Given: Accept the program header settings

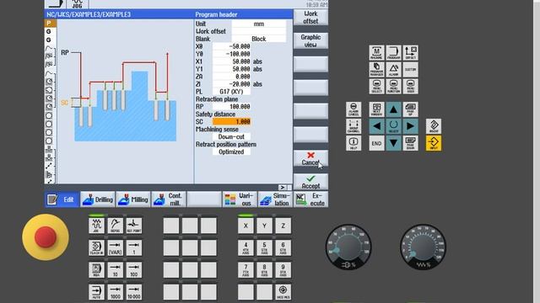Looking at the screenshot, I should [x=310, y=182].
